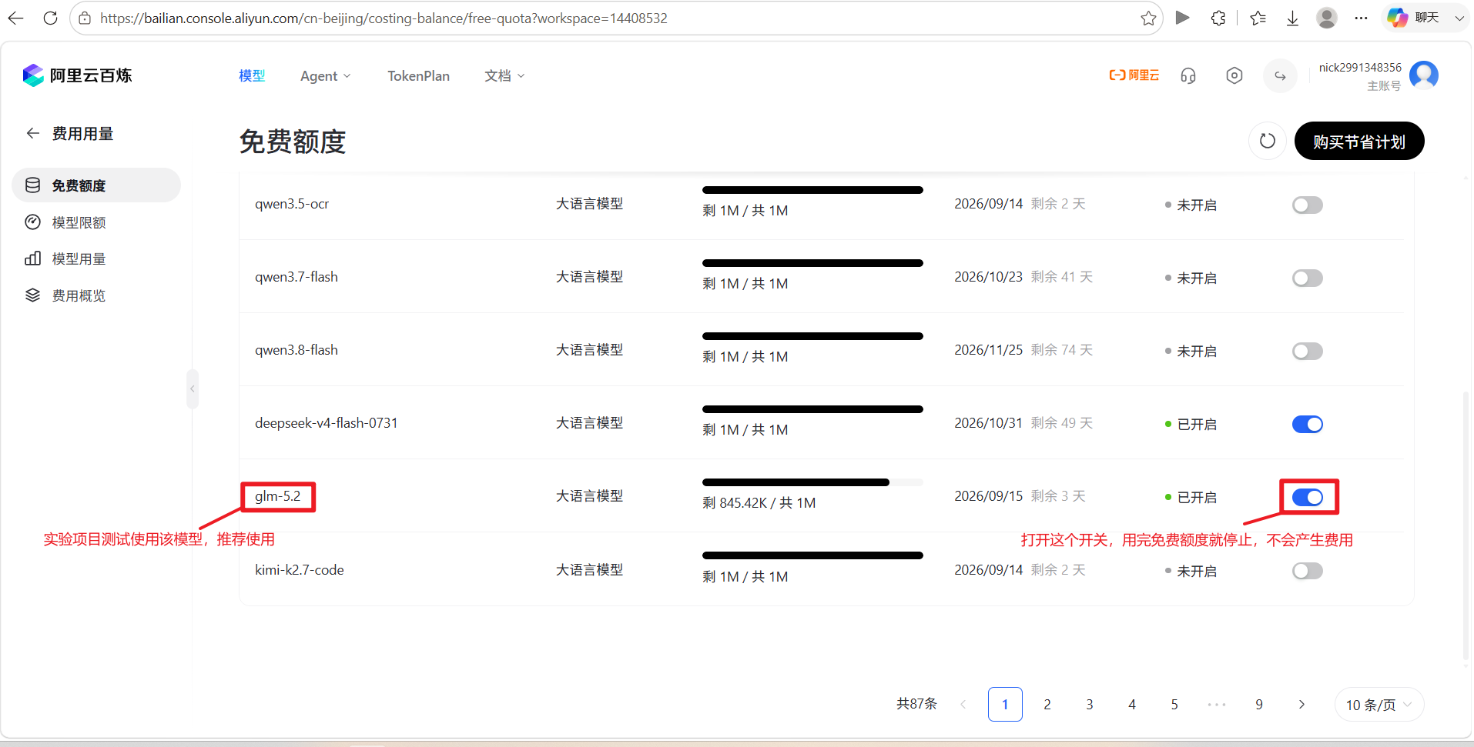
Task: Click the 2026/10/23 expiry date
Action: point(988,277)
